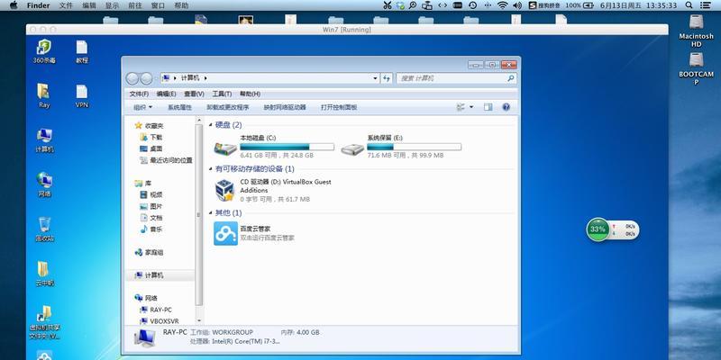The width and height of the screenshot is (721, 360).
Task: Open the macOS 窗口 menu
Action: 158,5
